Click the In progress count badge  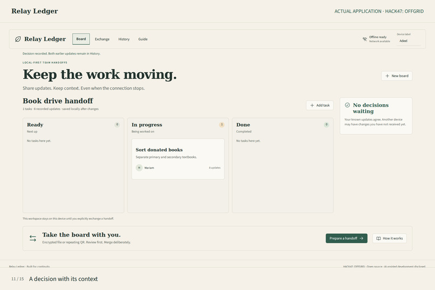[222, 125]
